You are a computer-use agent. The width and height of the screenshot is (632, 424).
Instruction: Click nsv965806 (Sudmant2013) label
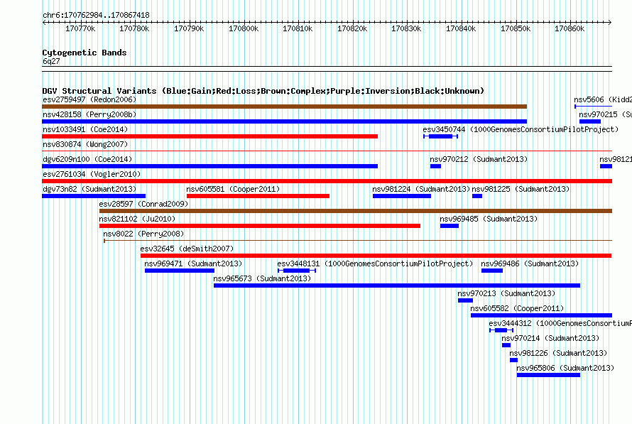pyautogui.click(x=565, y=368)
